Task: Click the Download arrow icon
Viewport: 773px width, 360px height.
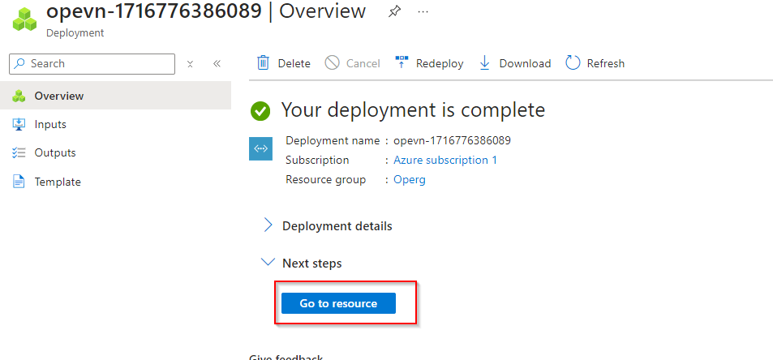Action: [485, 63]
